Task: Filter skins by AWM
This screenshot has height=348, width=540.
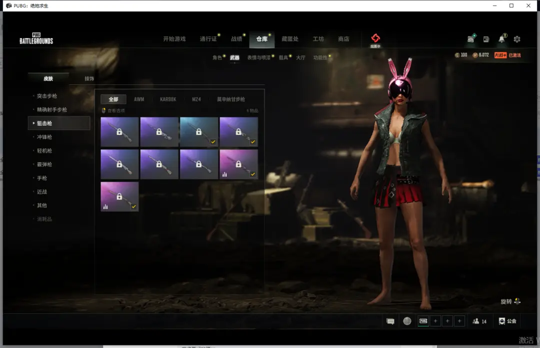Action: [139, 99]
